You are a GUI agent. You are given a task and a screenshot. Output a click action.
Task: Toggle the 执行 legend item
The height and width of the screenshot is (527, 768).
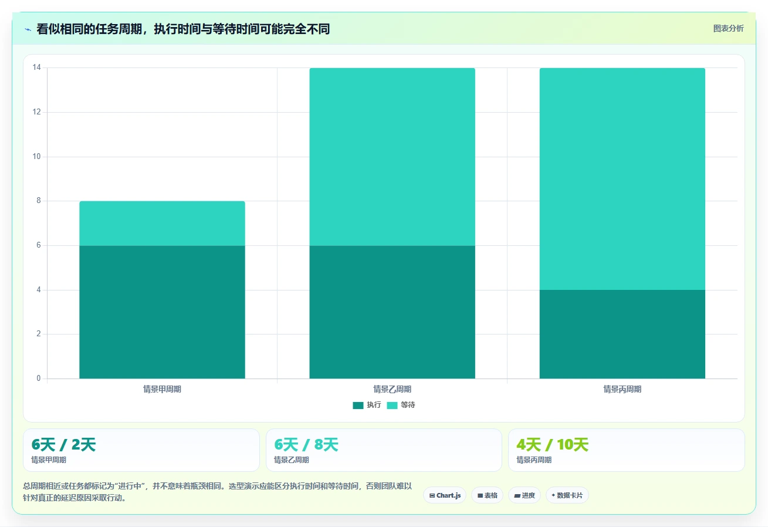367,405
